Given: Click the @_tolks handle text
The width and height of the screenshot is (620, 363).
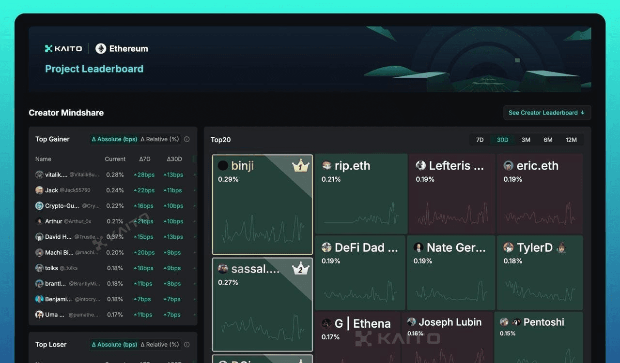Looking at the screenshot, I should (x=69, y=268).
